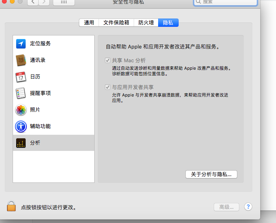Click the lock icon to make changes
276x223 pixels.
click(11, 206)
